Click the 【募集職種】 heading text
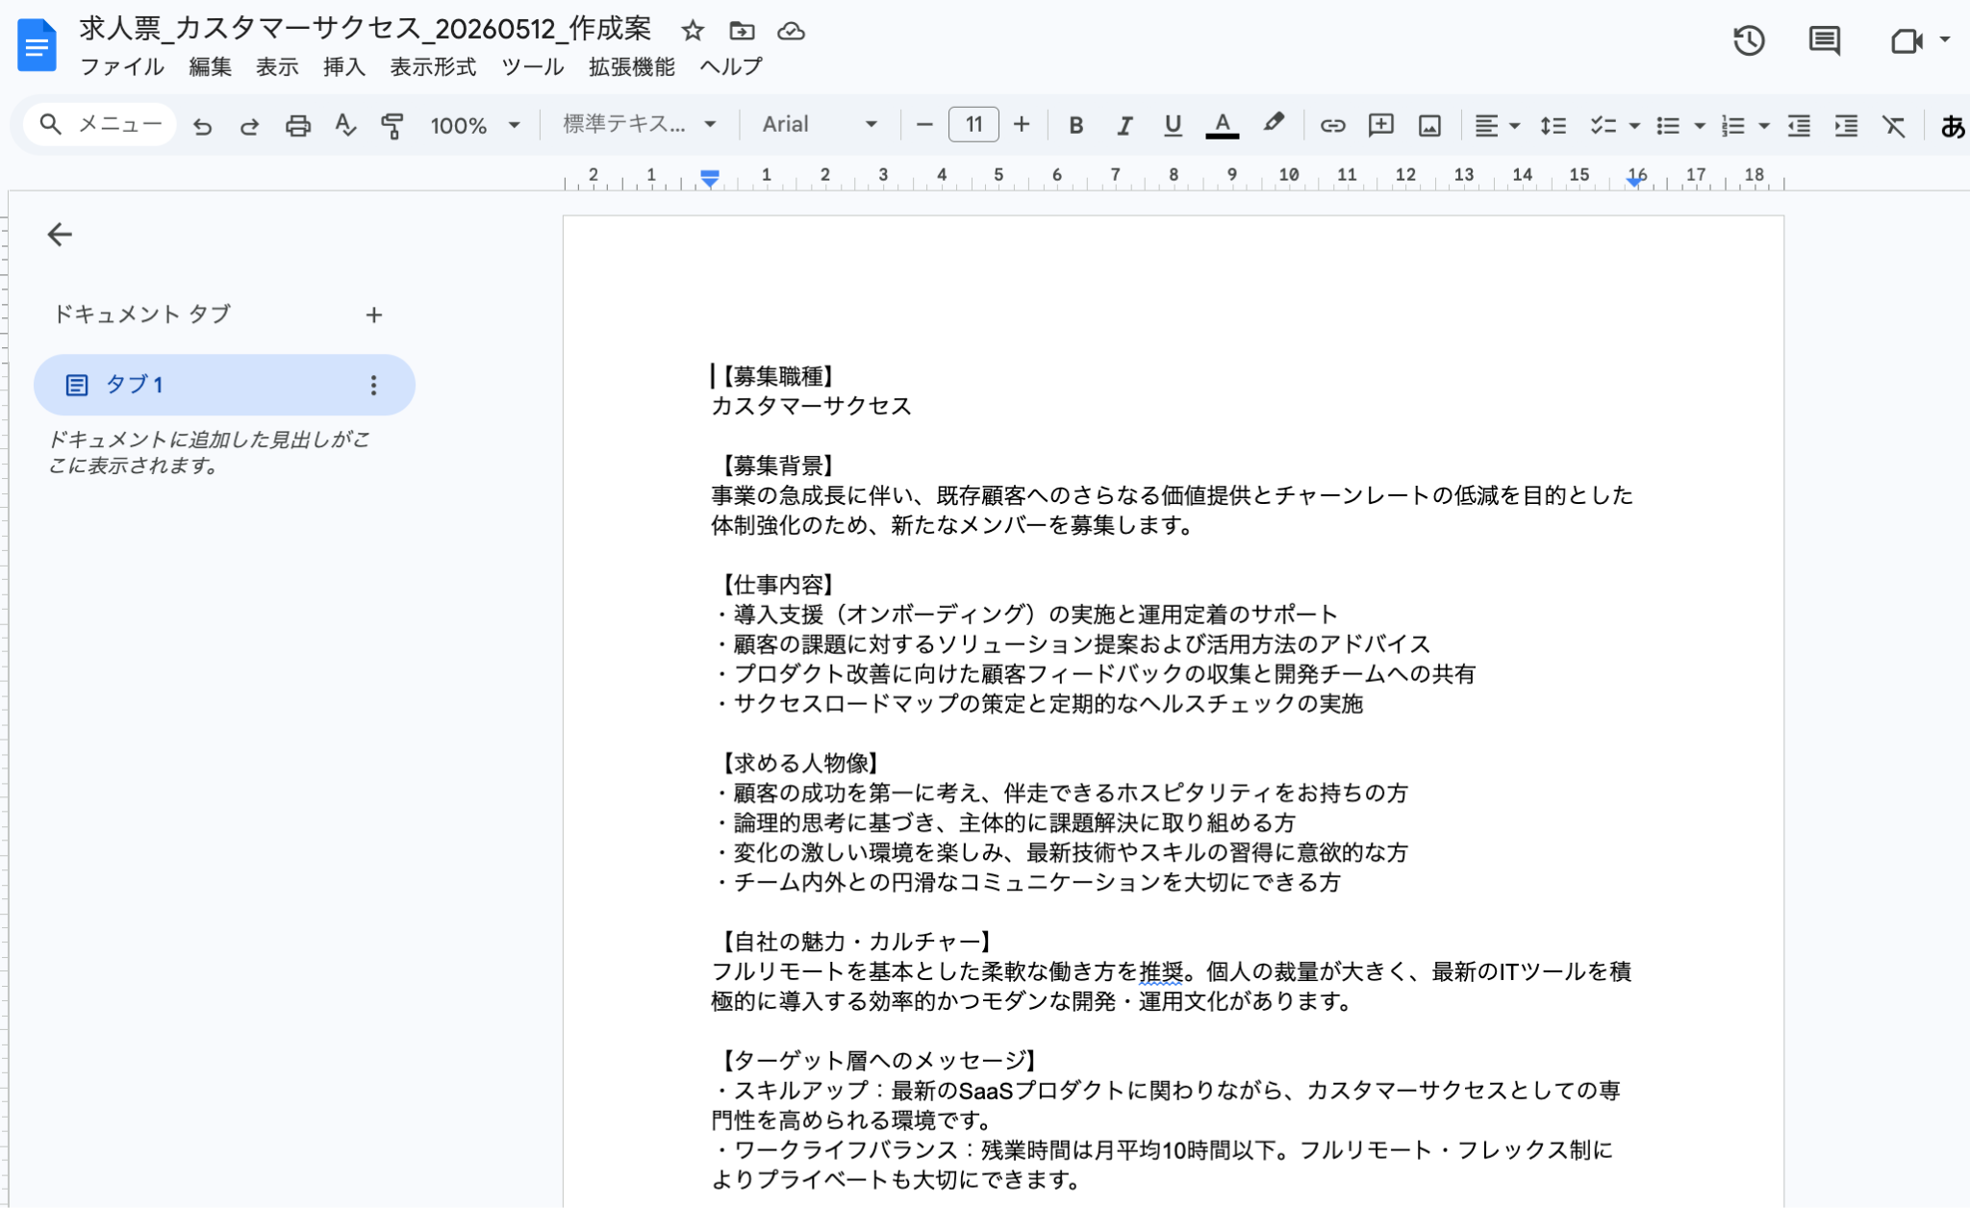 point(777,376)
